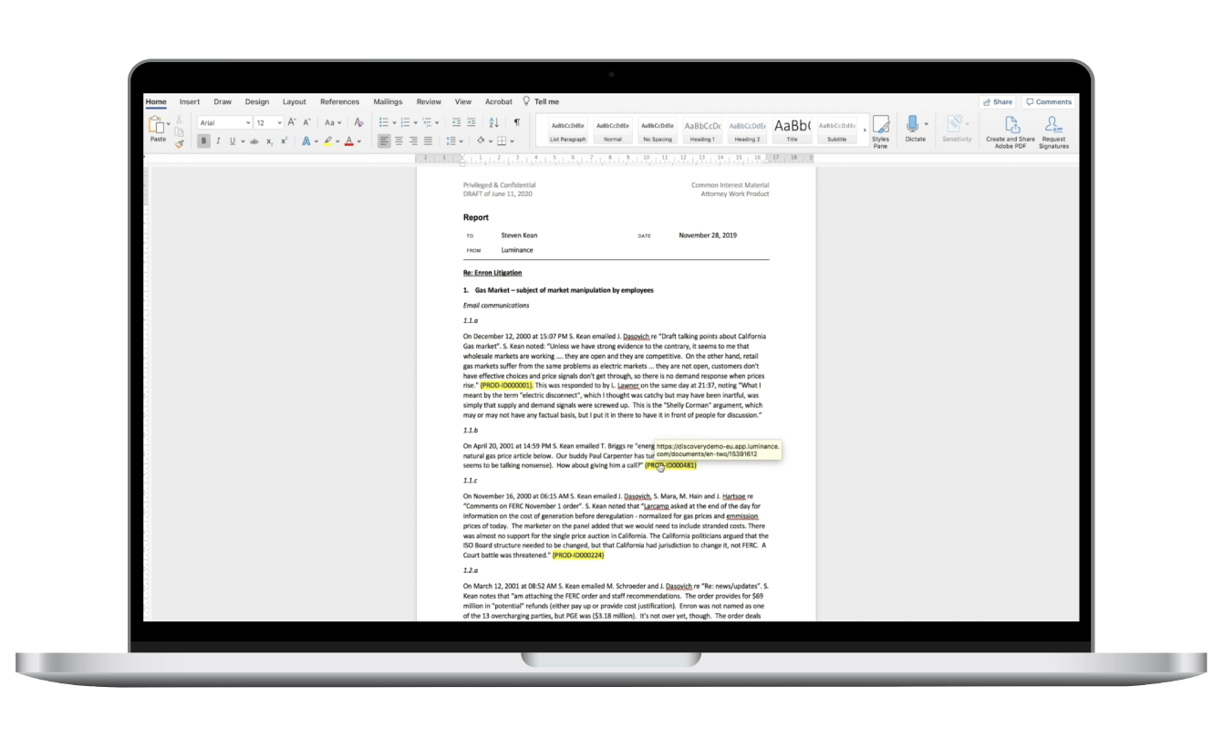The image size is (1223, 739).
Task: Apply the text effects blue A
Action: (306, 141)
